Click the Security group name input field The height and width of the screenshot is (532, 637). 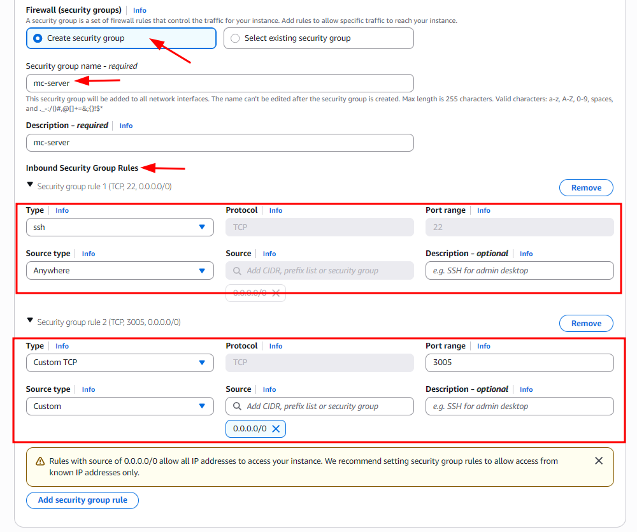coord(219,83)
